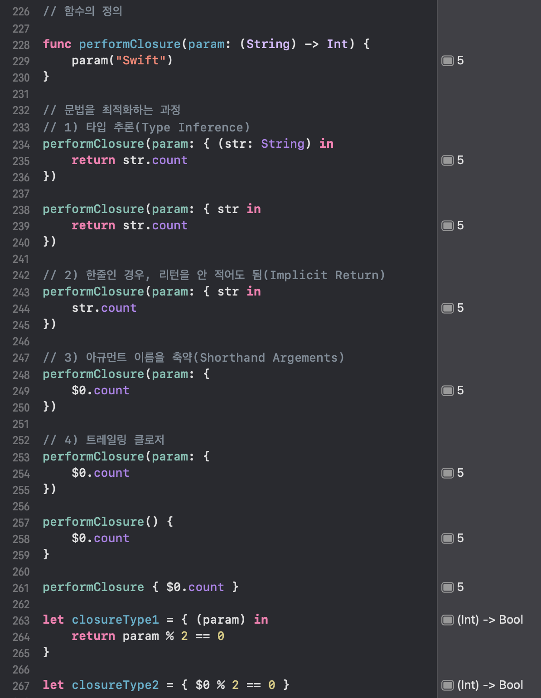Click the func keyword on line 228
541x698 pixels.
[x=57, y=44]
